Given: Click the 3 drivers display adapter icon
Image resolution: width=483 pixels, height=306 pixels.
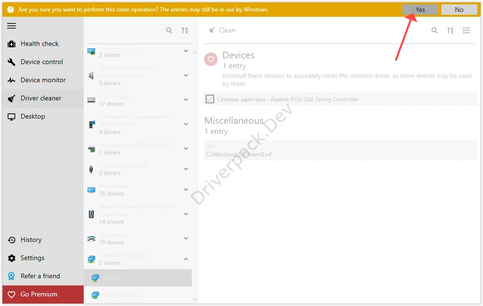Looking at the screenshot, I should click(91, 52).
